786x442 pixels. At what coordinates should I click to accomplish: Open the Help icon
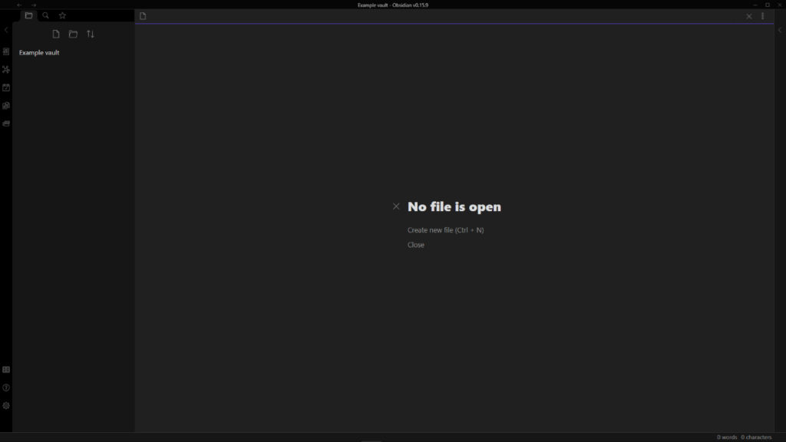point(5,387)
